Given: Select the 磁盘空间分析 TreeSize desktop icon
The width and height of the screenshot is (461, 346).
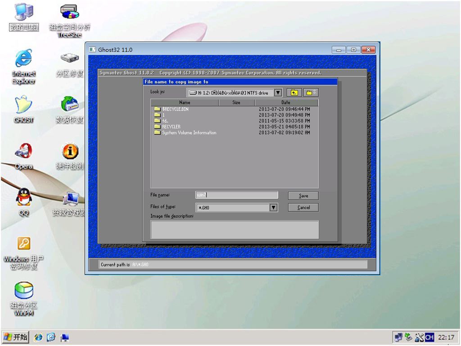Looking at the screenshot, I should (70, 21).
